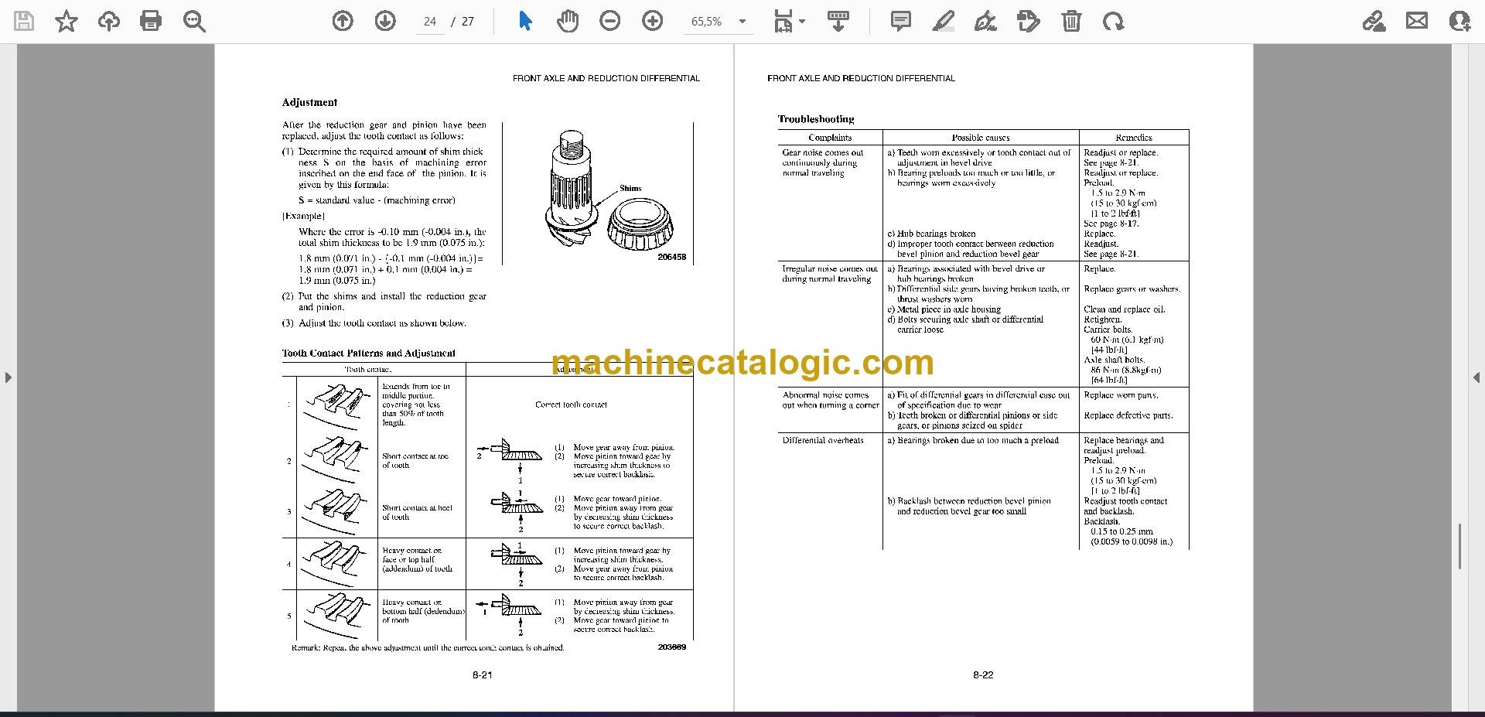Click the vertical scrollbar thumb

coord(1459,546)
